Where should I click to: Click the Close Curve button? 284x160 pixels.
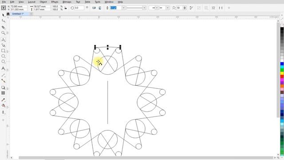tap(191, 8)
